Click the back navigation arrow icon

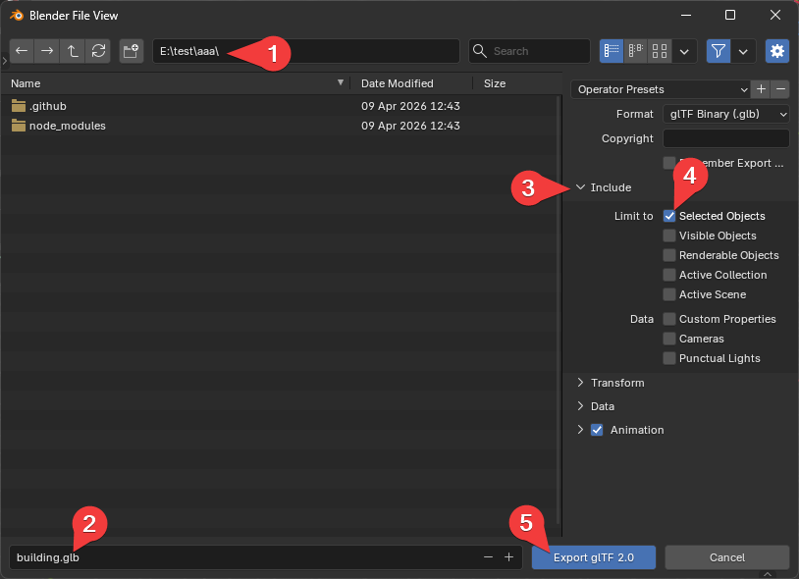pos(22,51)
